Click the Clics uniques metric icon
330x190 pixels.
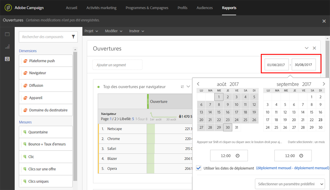point(25,182)
